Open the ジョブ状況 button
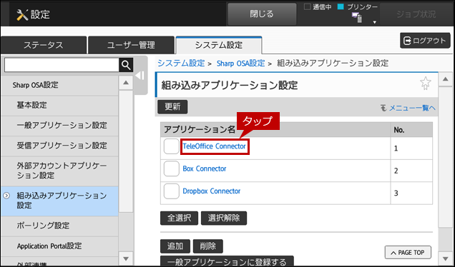 click(x=416, y=14)
